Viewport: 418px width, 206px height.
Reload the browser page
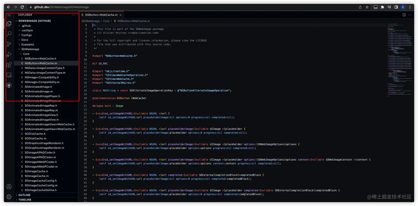22,7
